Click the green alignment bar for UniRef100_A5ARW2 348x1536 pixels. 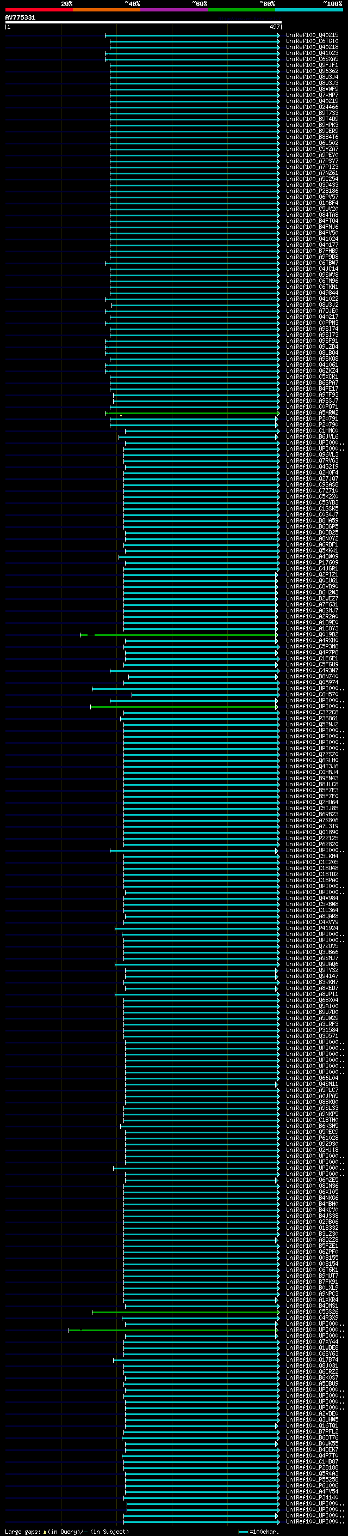click(x=192, y=412)
